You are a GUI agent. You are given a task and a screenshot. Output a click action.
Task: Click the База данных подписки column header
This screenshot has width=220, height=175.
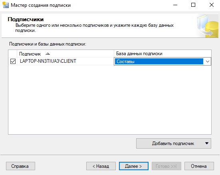163,54
